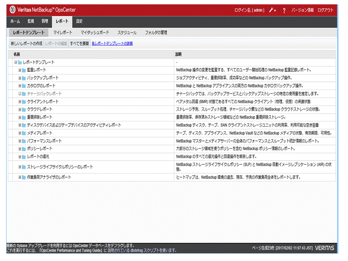The image size is (348, 261).
Task: Click the クライアントレポート folder icon
Action: [x=24, y=102]
